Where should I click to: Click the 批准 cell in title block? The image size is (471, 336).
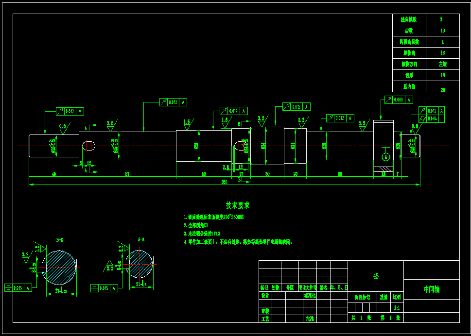(310, 319)
